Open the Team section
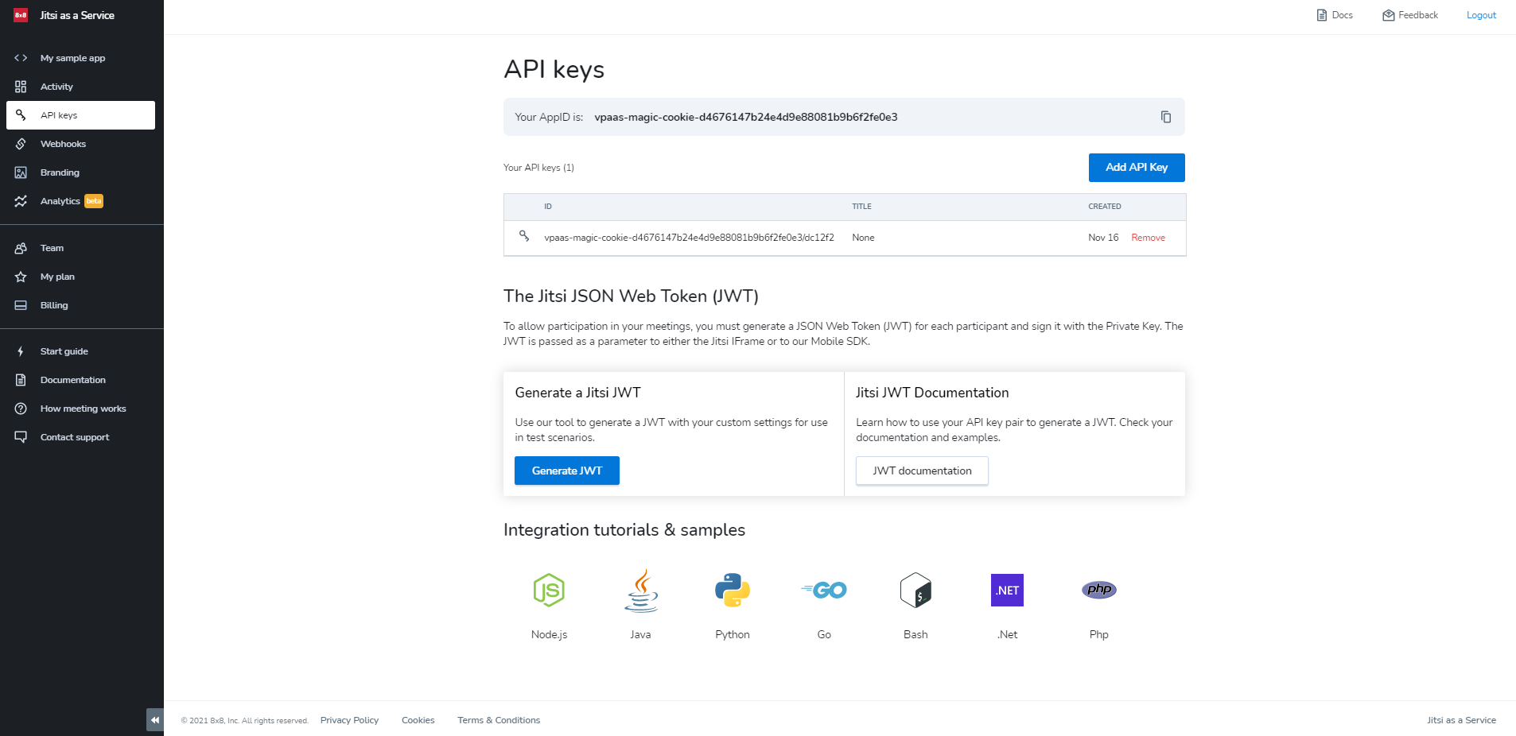Screen dimensions: 1516x736 51,248
